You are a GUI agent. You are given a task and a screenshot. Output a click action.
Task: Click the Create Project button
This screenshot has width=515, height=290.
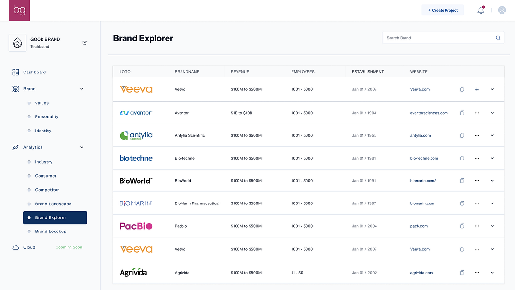(443, 10)
